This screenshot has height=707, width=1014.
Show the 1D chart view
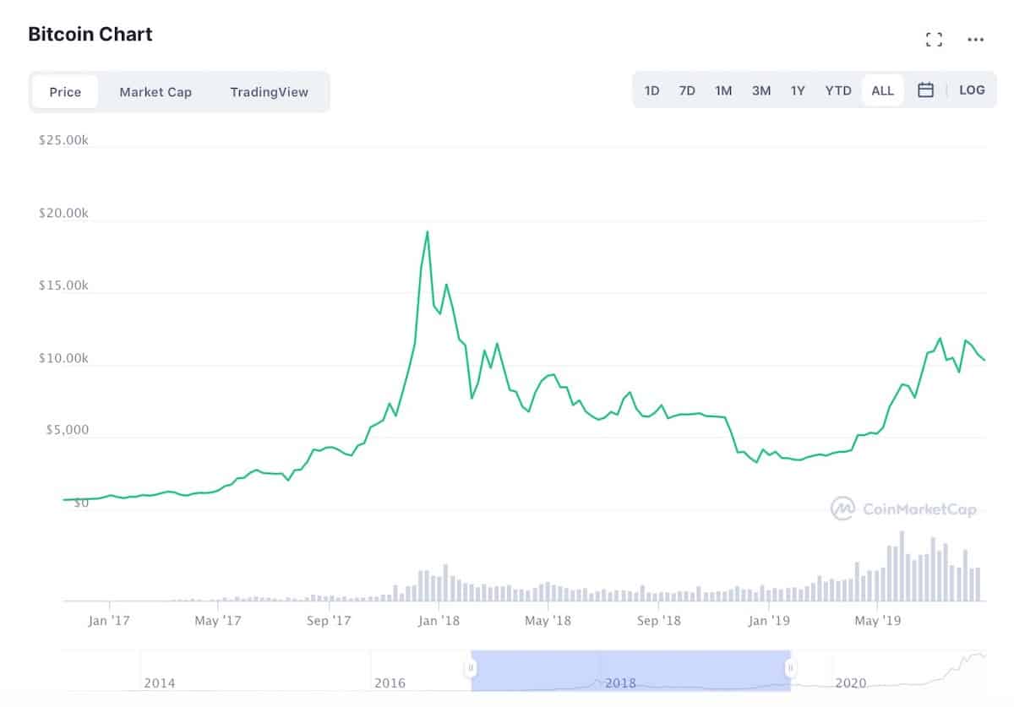(x=651, y=90)
